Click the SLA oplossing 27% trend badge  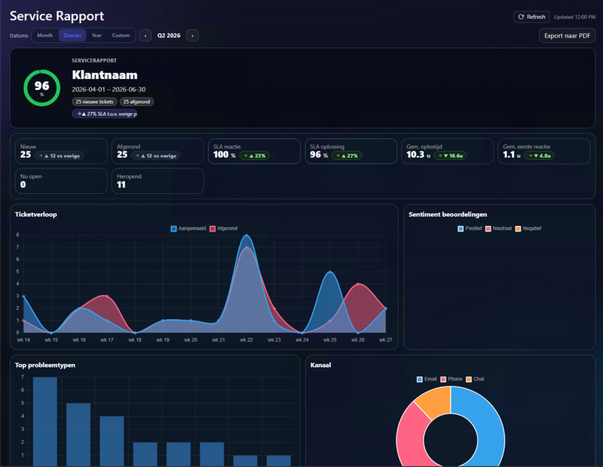pyautogui.click(x=346, y=156)
